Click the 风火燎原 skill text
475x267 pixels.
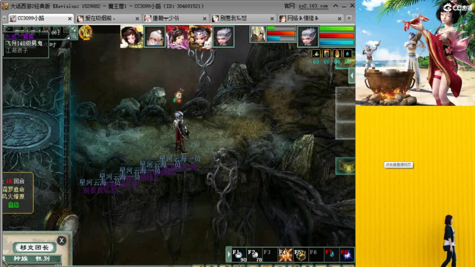[14, 197]
